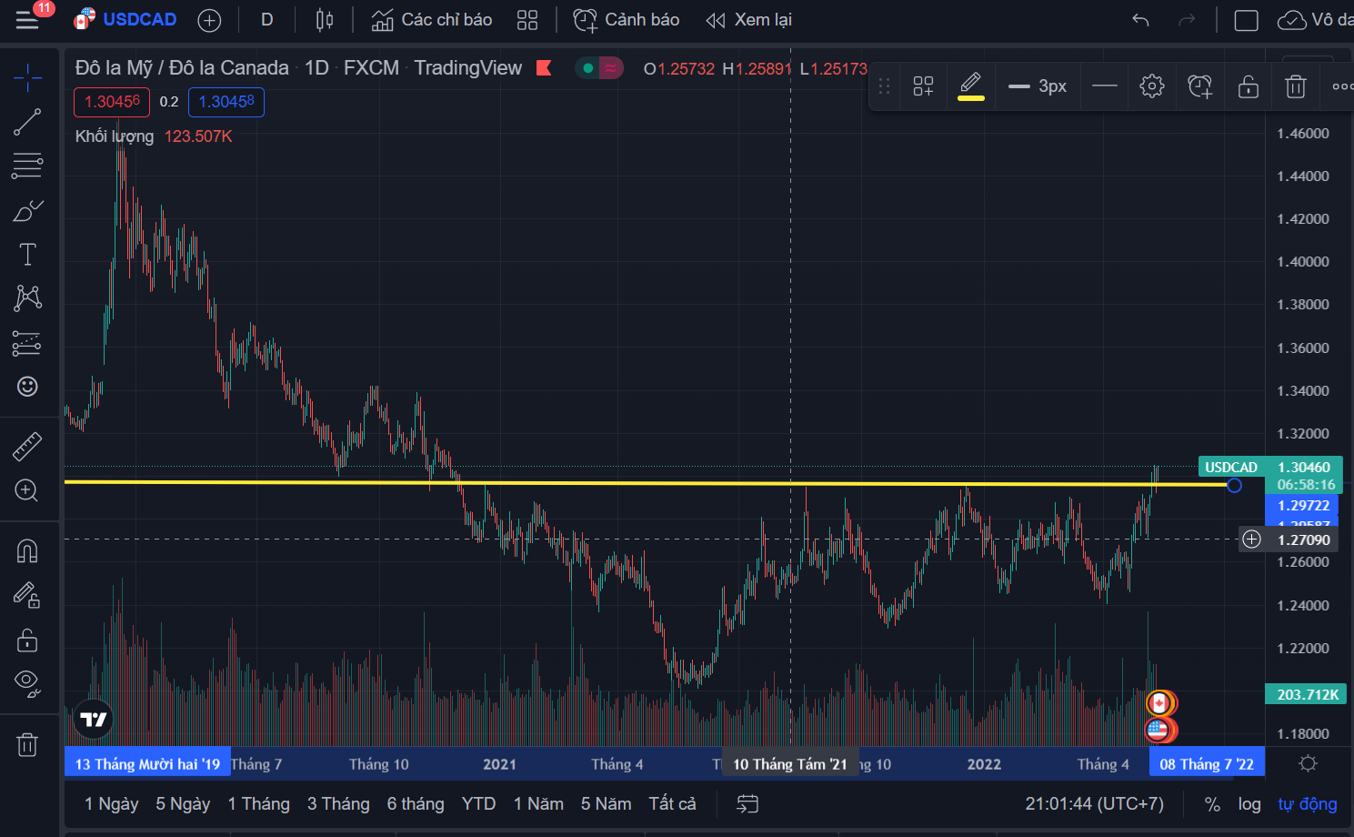Image resolution: width=1354 pixels, height=837 pixels.
Task: Select the 1 Năm date range
Action: 538,804
